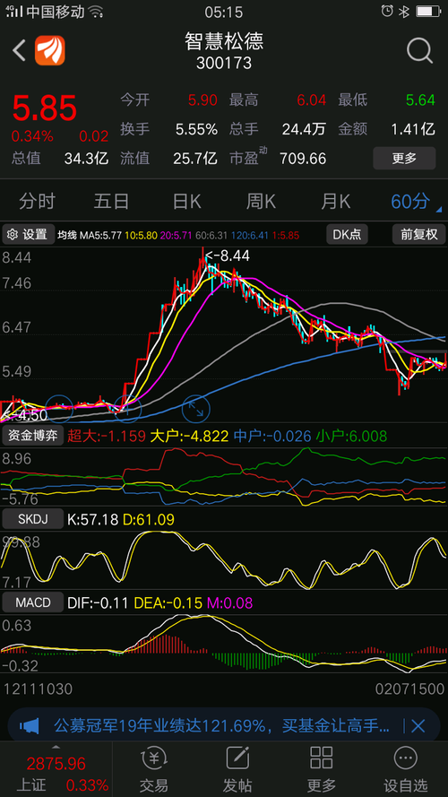
Task: Change the SKDJ indicator selector
Action: point(33,519)
